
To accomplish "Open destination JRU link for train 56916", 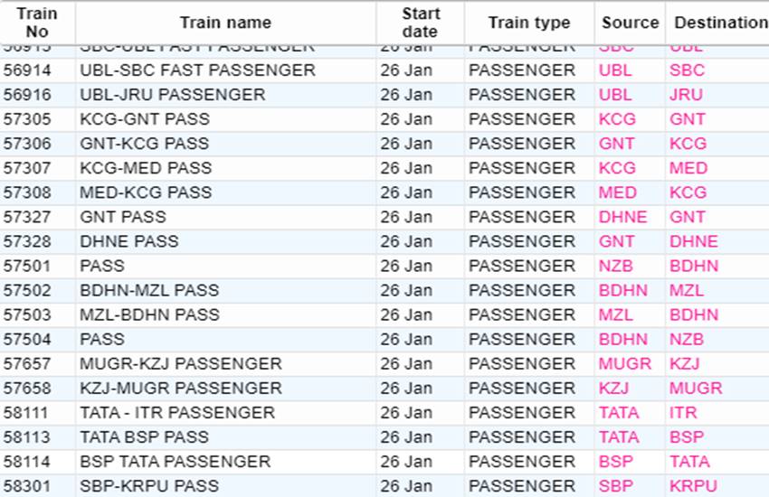I will click(686, 95).
